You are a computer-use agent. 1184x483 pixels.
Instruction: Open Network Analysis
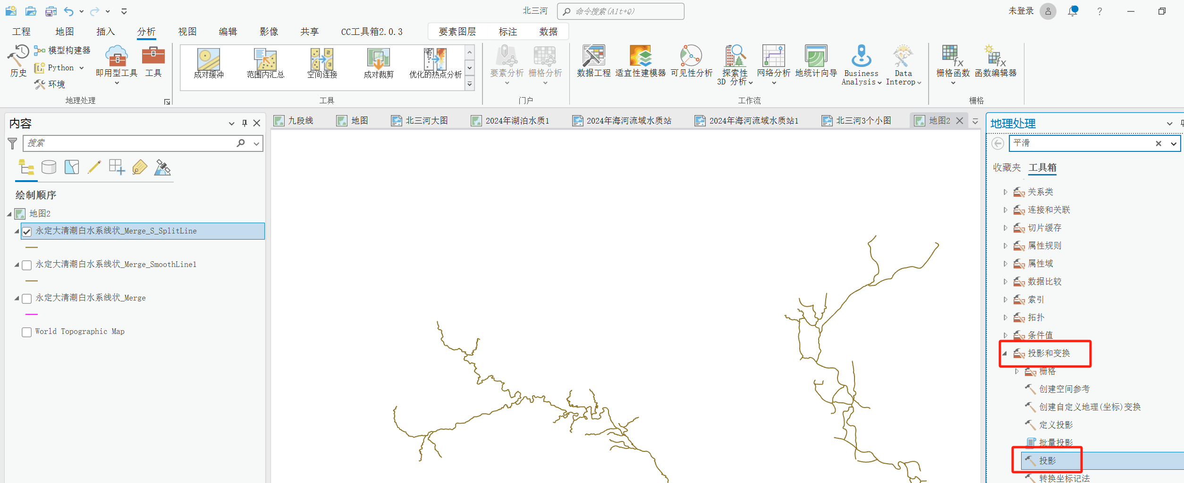point(773,65)
